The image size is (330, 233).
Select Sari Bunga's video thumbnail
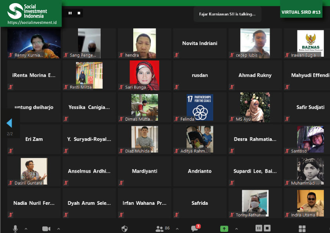tap(144, 75)
